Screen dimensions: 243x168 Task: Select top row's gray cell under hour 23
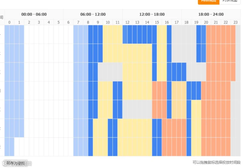[x=238, y=34]
